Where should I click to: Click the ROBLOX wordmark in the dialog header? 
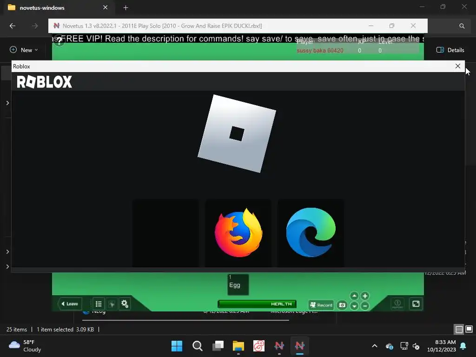click(44, 82)
